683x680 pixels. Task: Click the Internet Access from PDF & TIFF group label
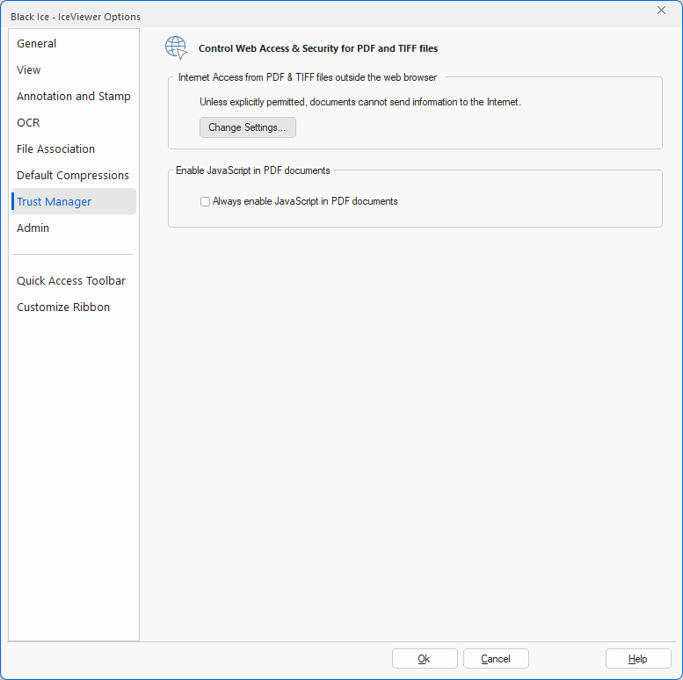coord(308,77)
